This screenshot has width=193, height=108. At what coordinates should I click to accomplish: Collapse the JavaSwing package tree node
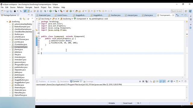[x=7, y=22]
